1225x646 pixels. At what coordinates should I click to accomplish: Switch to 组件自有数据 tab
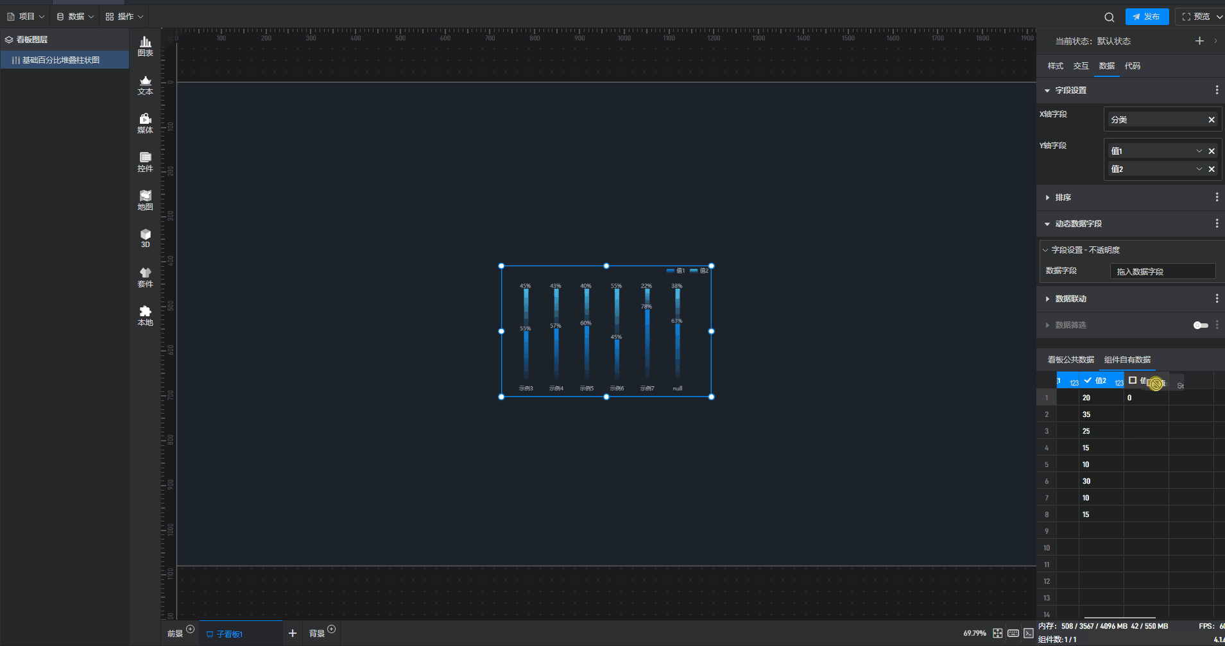point(1127,360)
